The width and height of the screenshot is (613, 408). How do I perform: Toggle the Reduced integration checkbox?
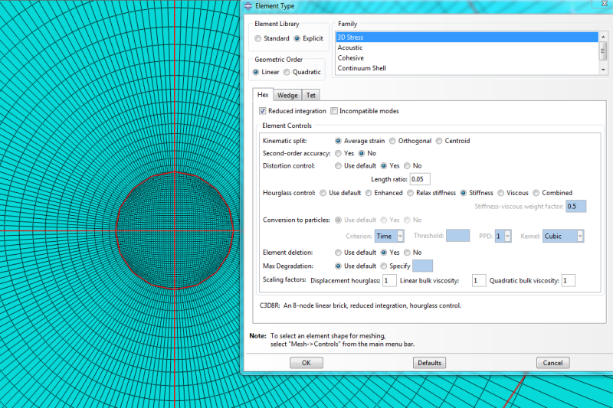[262, 111]
